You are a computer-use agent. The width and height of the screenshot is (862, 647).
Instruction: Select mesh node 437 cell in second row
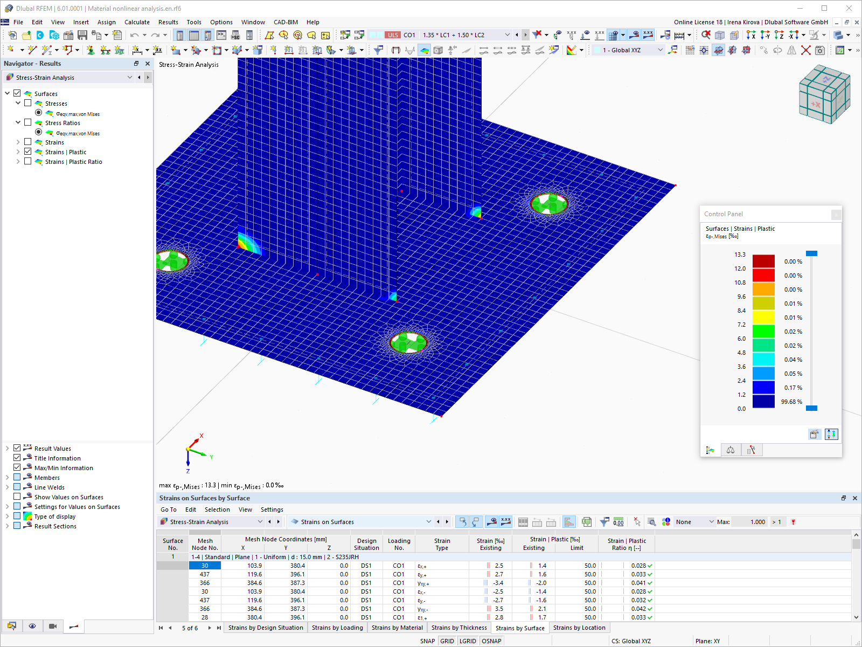(x=205, y=574)
